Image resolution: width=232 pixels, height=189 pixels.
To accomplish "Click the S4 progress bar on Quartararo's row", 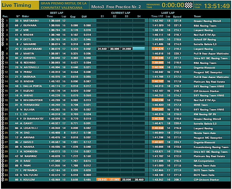I will pyautogui.click(x=139, y=49).
